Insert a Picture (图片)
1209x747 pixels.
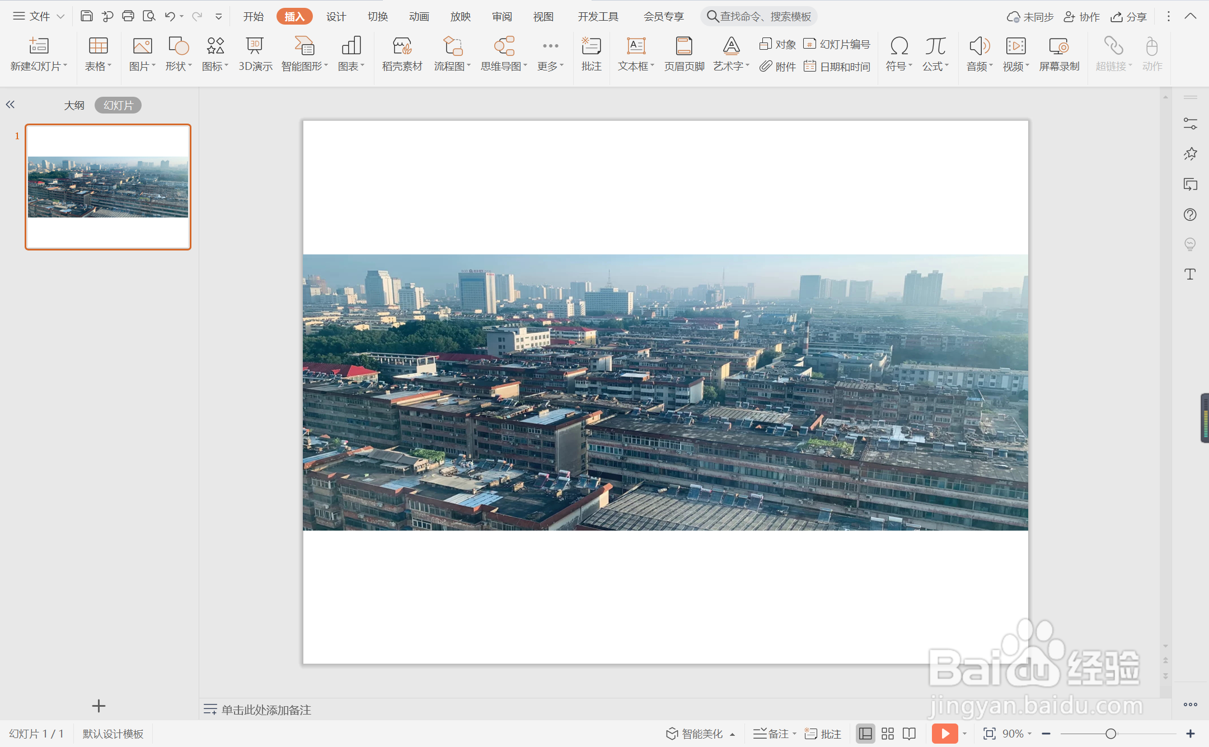tap(142, 54)
